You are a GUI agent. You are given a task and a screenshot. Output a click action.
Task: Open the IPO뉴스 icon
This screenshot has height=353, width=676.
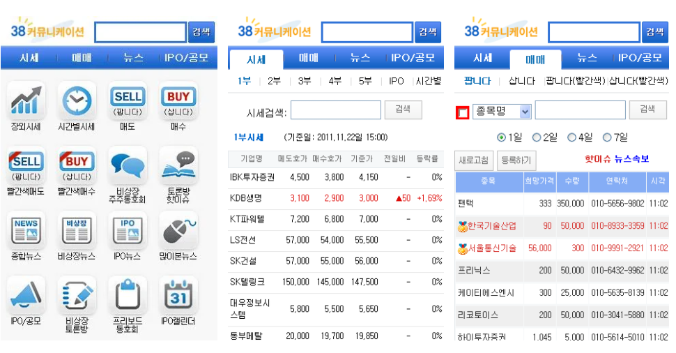click(x=128, y=230)
